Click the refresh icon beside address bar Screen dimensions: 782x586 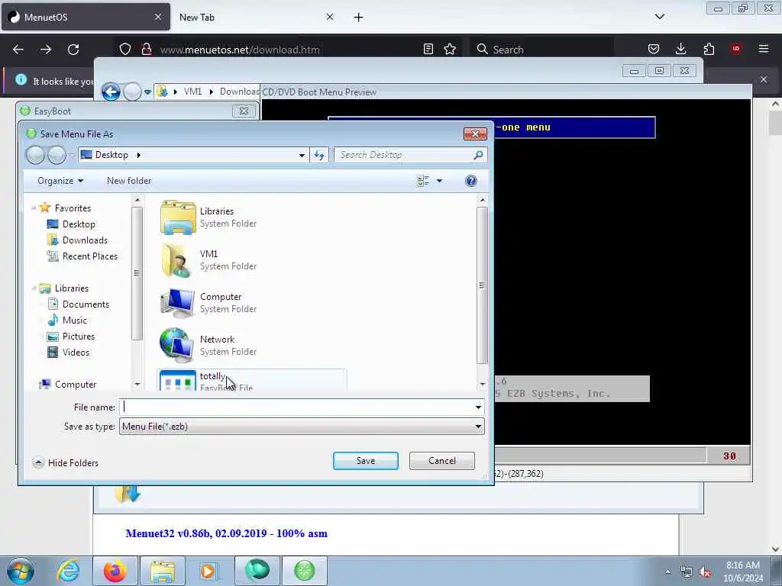click(x=319, y=155)
